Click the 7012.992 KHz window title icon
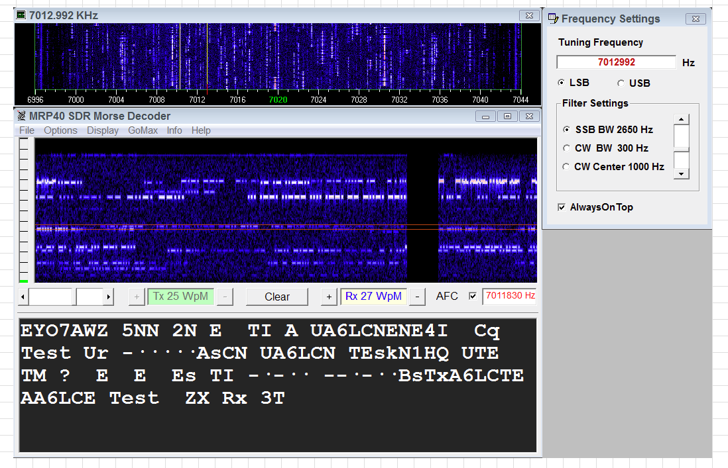 [21, 15]
